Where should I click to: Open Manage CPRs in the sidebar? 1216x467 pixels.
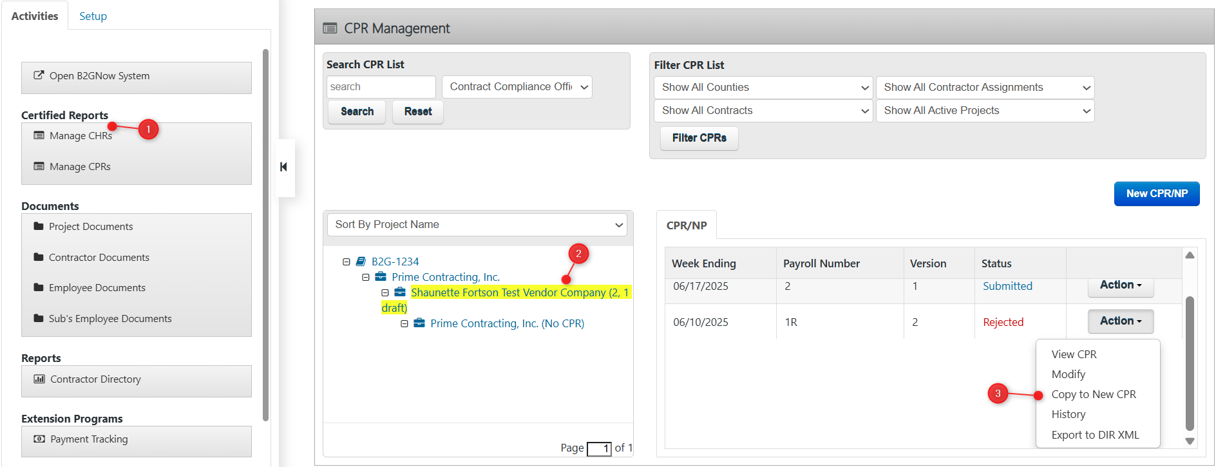click(80, 166)
